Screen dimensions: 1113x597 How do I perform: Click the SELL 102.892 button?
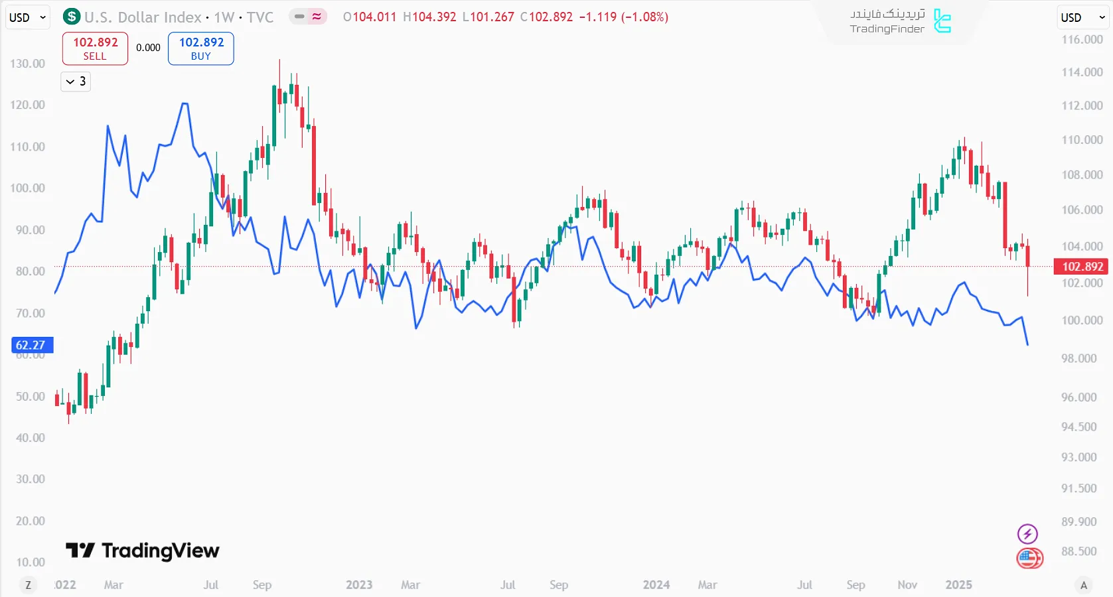pyautogui.click(x=95, y=48)
